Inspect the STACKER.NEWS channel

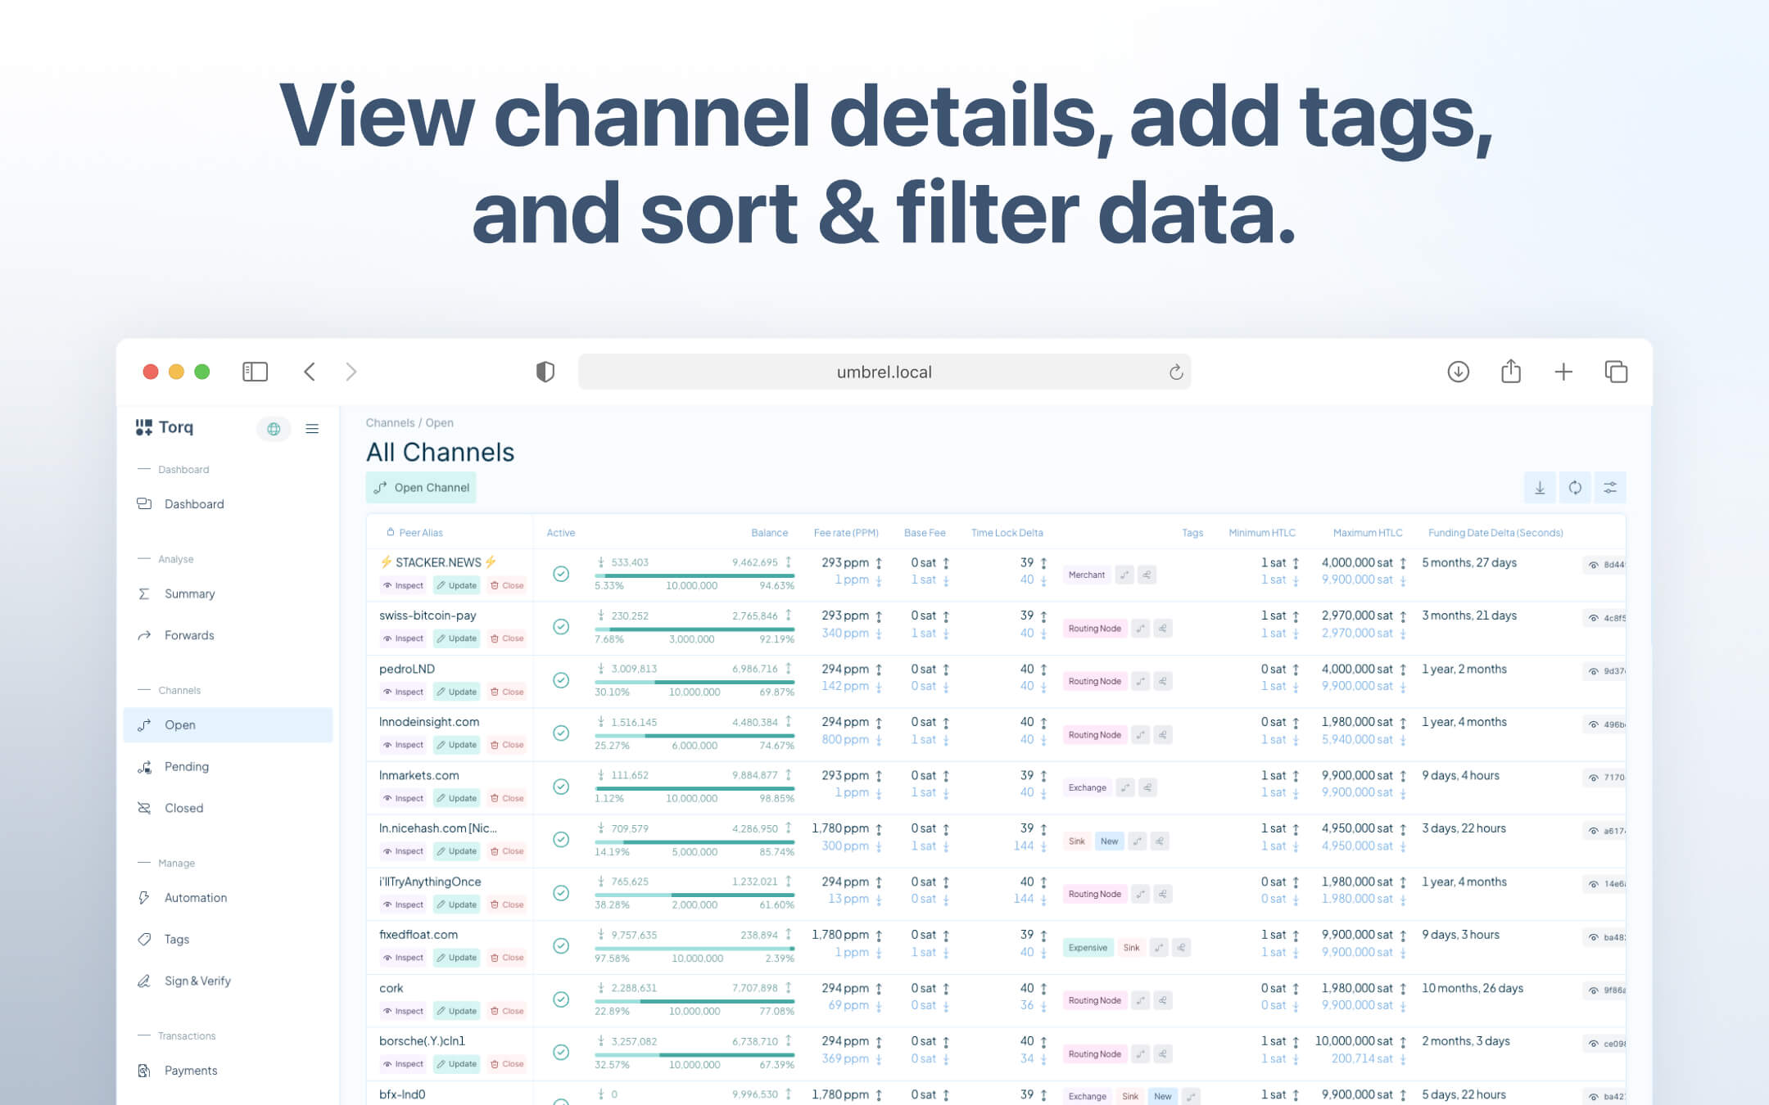pos(403,585)
